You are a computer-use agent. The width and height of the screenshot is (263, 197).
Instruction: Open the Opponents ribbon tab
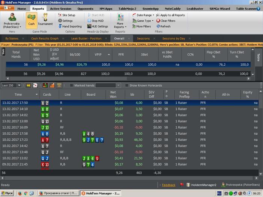coord(85,9)
